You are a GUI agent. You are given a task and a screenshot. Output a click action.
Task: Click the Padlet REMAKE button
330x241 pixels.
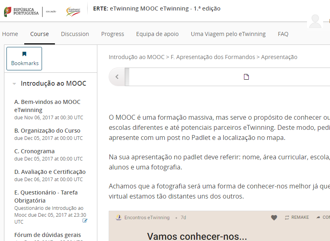pyautogui.click(x=297, y=218)
